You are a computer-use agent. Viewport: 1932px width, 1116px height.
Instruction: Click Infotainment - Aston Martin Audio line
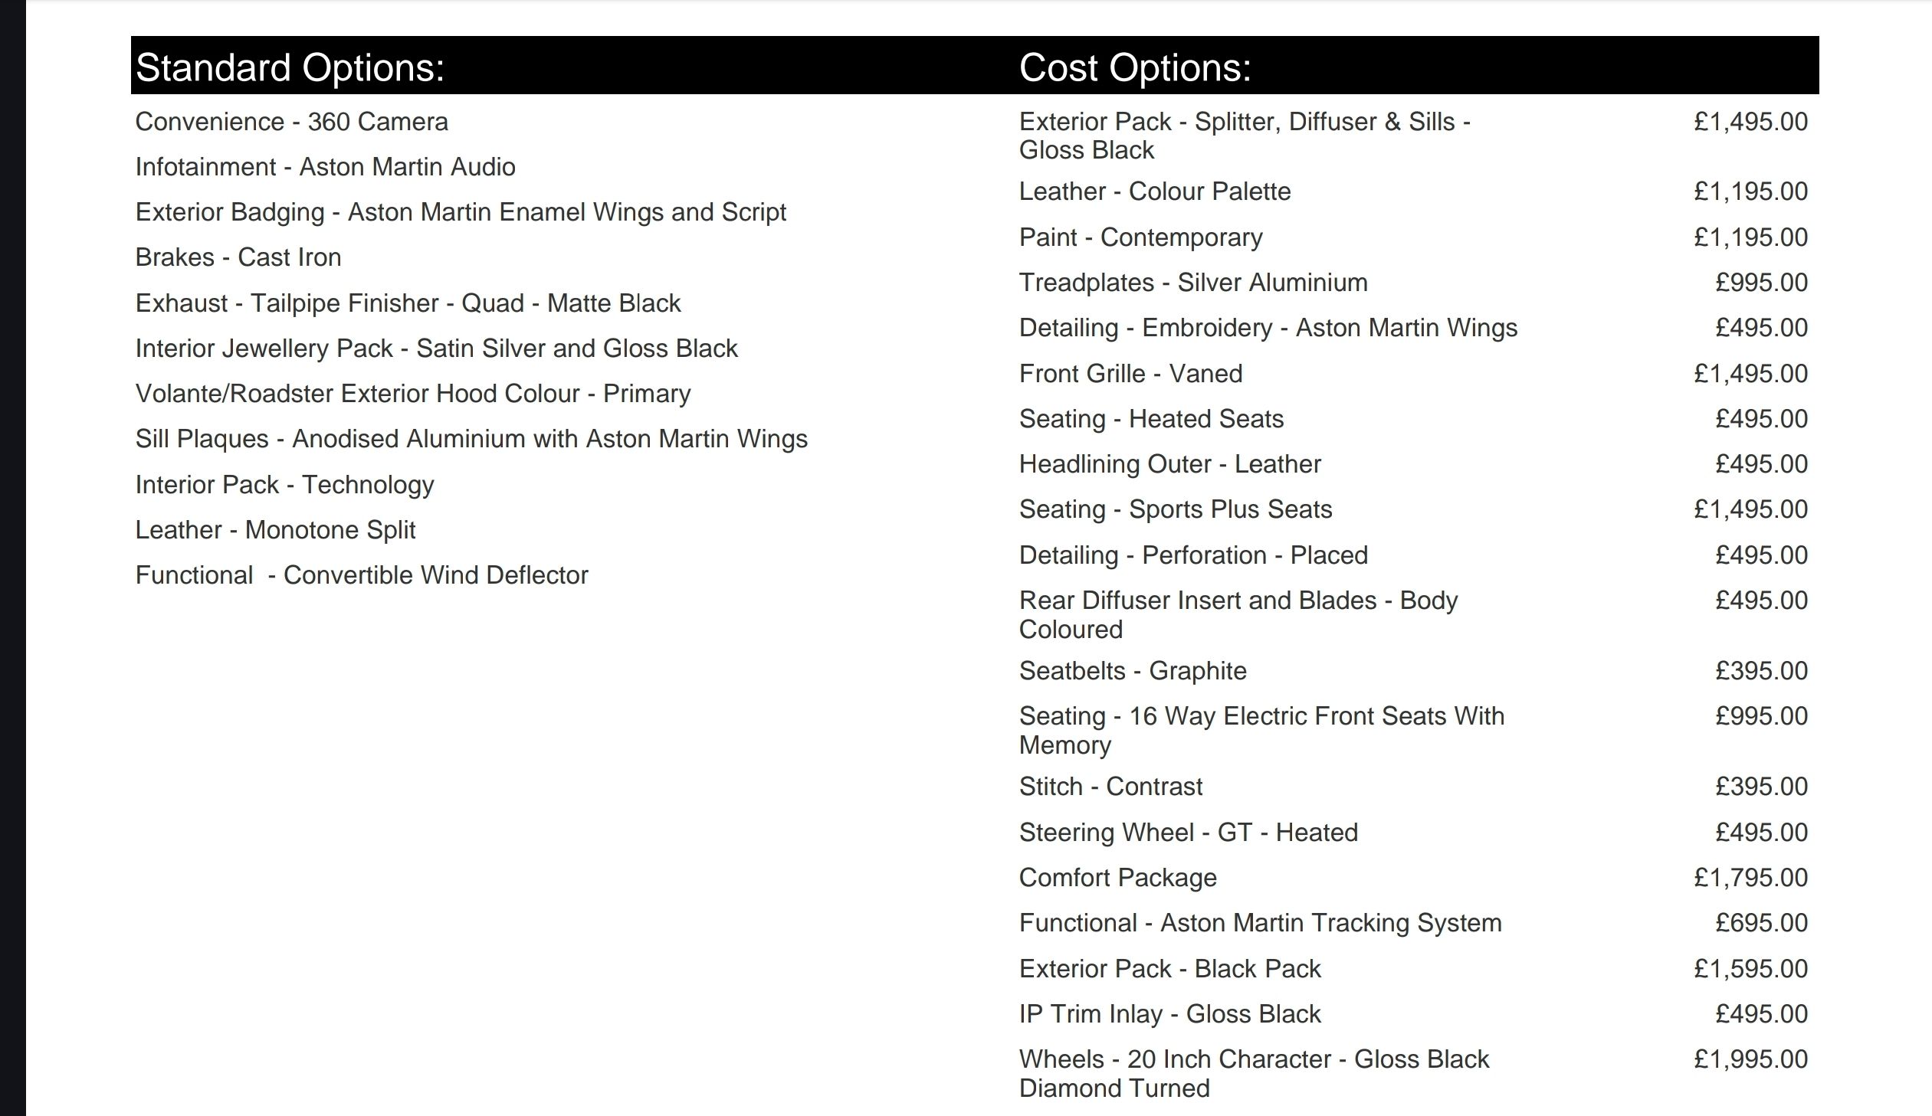tap(325, 167)
